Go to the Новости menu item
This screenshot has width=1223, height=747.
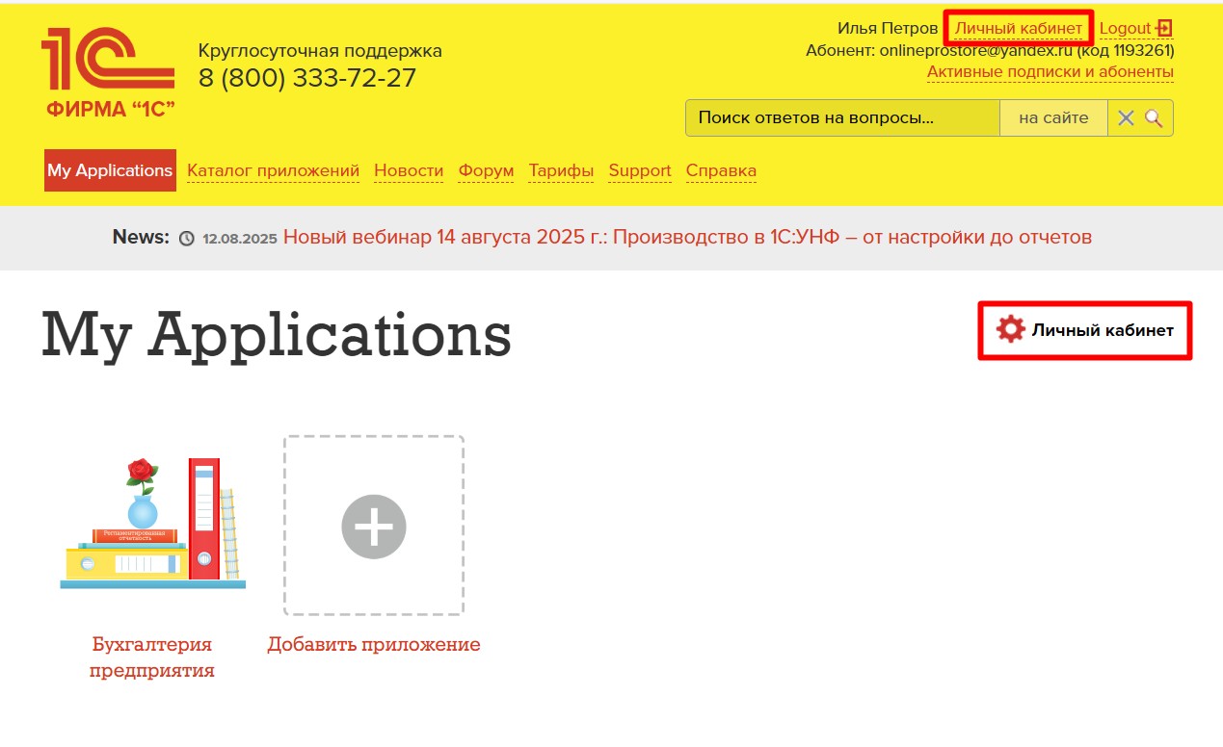coord(409,170)
